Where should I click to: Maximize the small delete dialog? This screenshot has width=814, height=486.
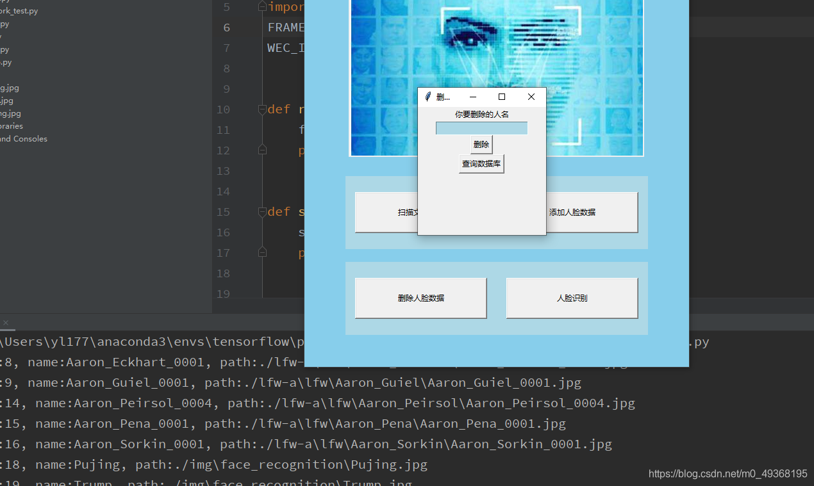pyautogui.click(x=502, y=97)
